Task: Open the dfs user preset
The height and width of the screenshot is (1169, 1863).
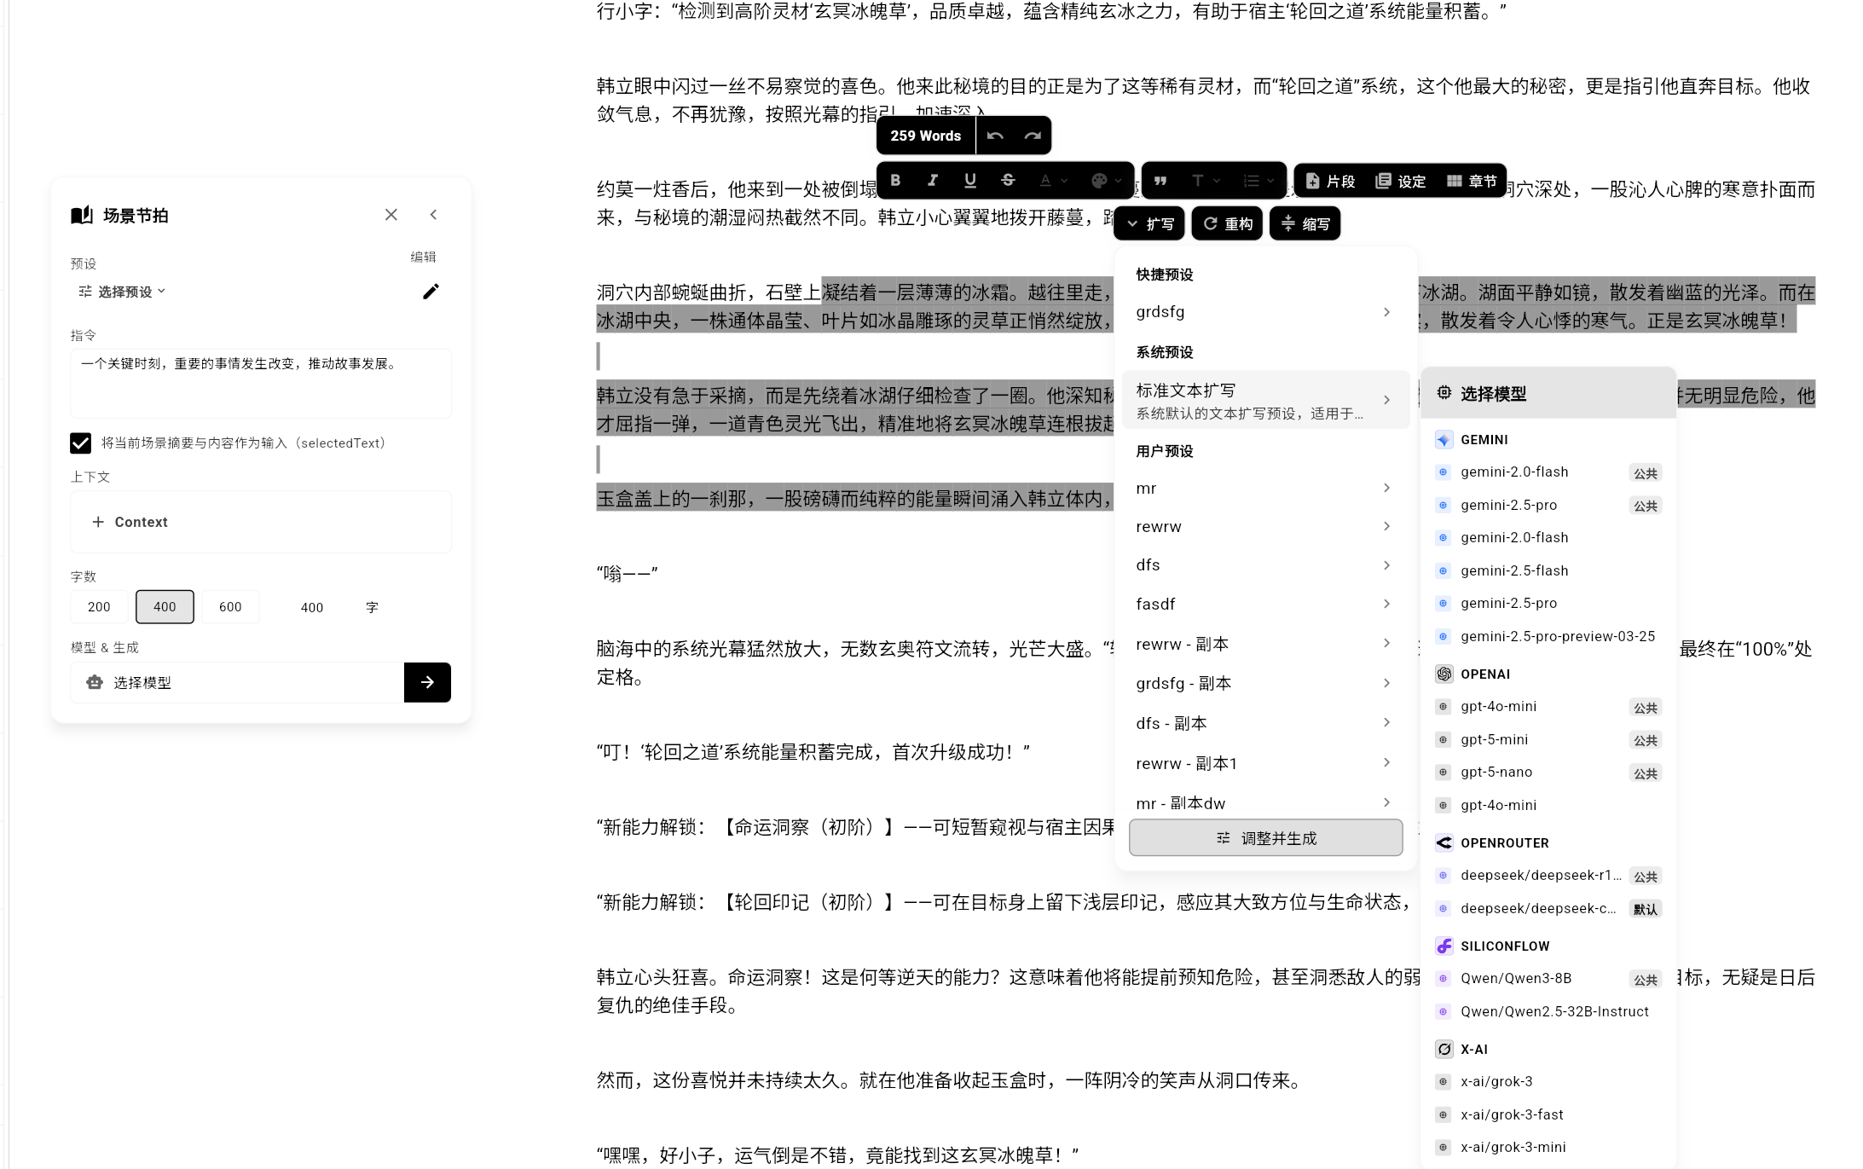Action: [1265, 565]
